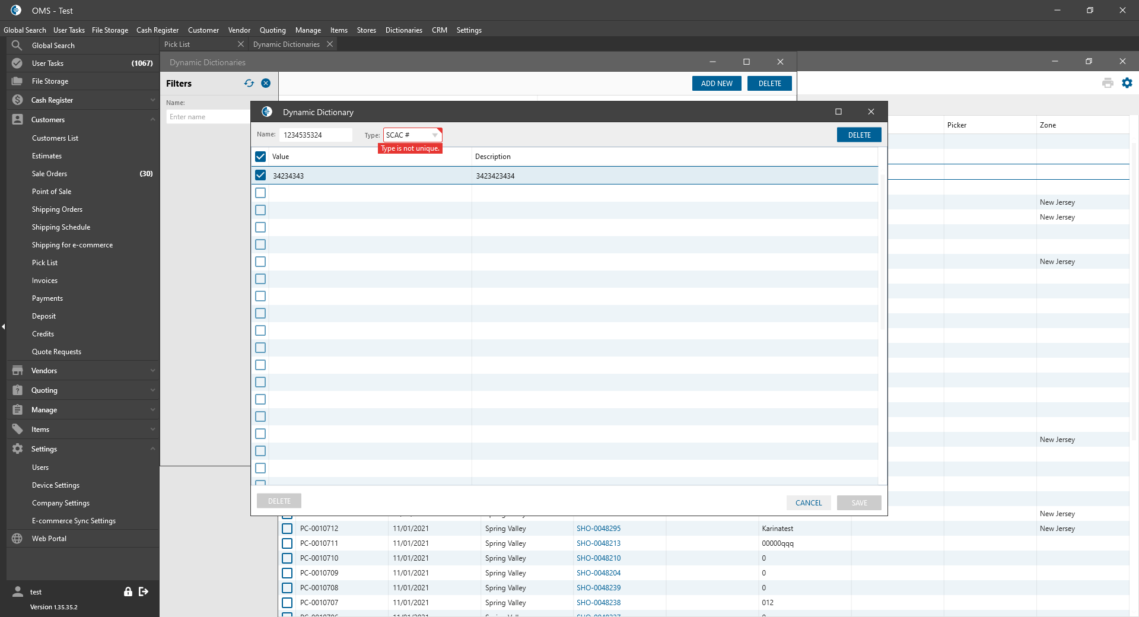Open the Quoting menu in menu bar

[272, 30]
